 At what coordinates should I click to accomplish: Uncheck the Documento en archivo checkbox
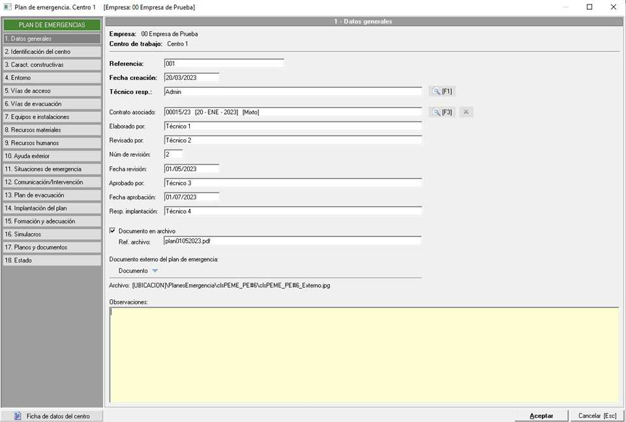113,231
